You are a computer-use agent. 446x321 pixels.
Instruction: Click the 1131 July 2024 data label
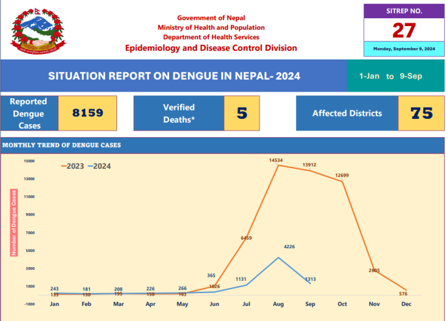tap(241, 279)
